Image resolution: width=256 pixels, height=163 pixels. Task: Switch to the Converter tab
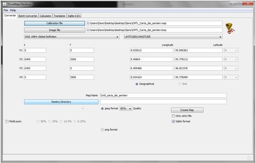[x=10, y=15]
